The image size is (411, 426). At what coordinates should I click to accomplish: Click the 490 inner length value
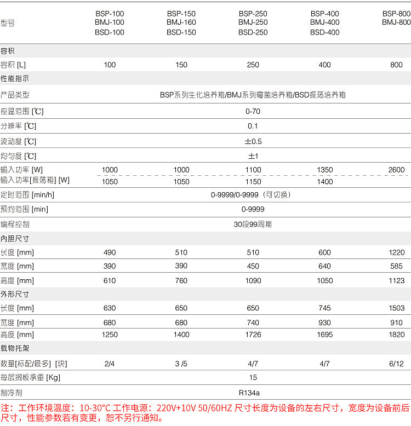pyautogui.click(x=110, y=252)
